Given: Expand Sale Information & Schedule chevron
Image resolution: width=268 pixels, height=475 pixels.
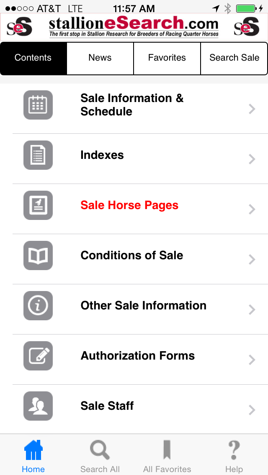Looking at the screenshot, I should 252,109.
